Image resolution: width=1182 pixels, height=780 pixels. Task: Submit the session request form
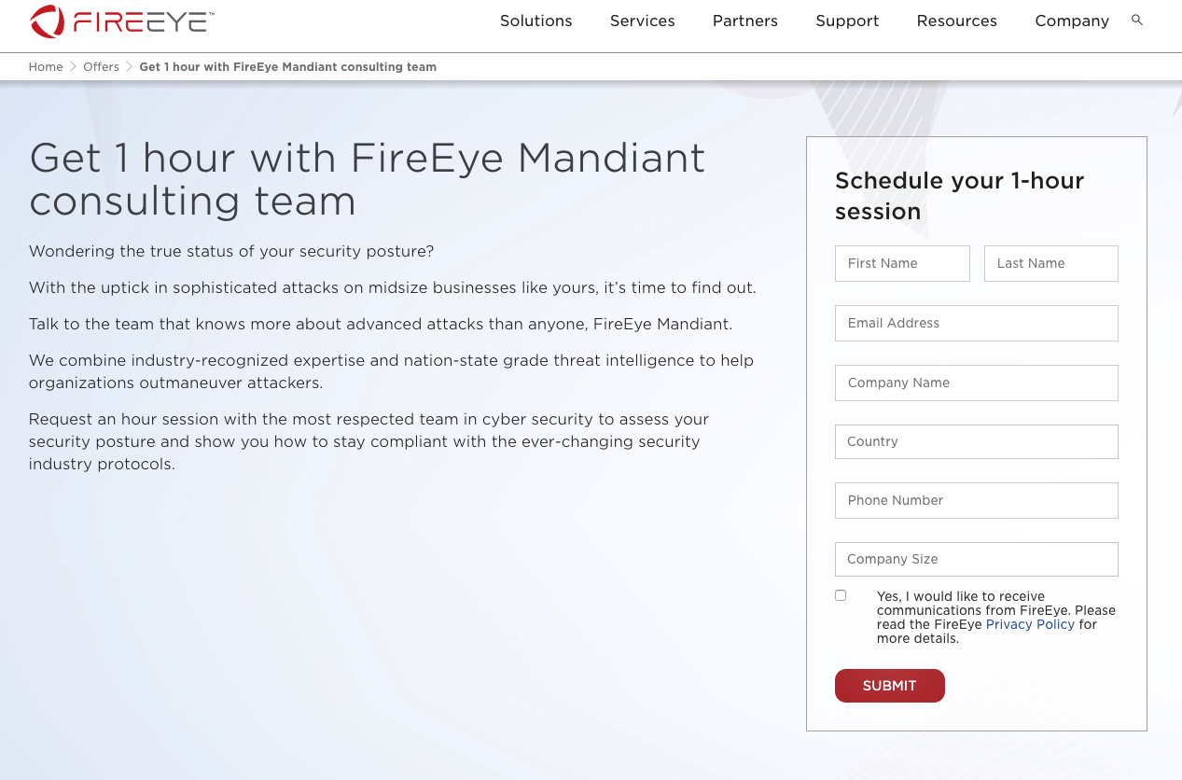tap(890, 686)
